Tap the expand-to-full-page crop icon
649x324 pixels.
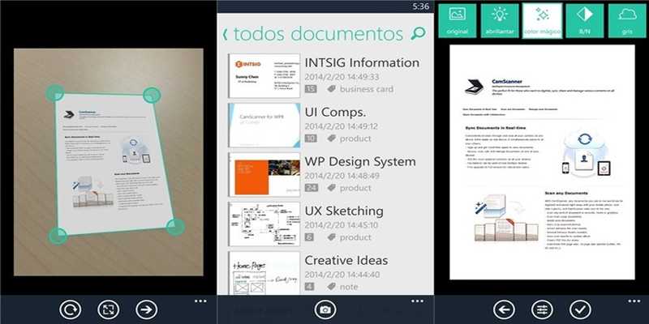click(109, 309)
